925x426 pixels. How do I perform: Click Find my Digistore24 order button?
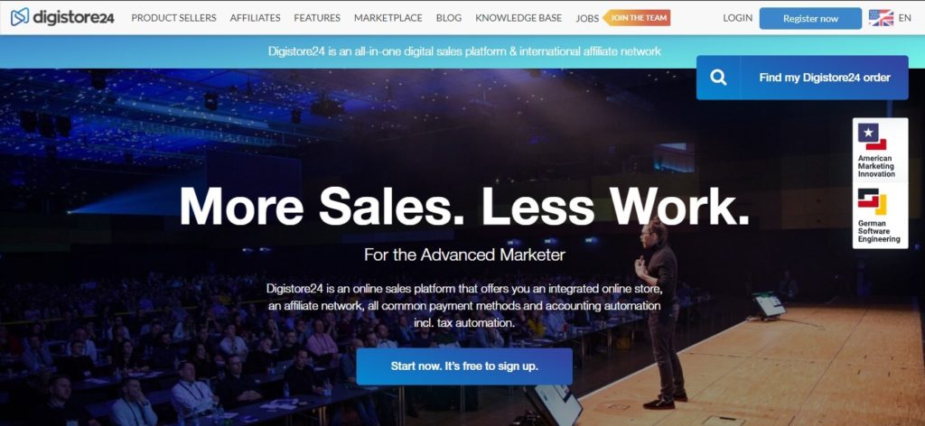point(802,78)
